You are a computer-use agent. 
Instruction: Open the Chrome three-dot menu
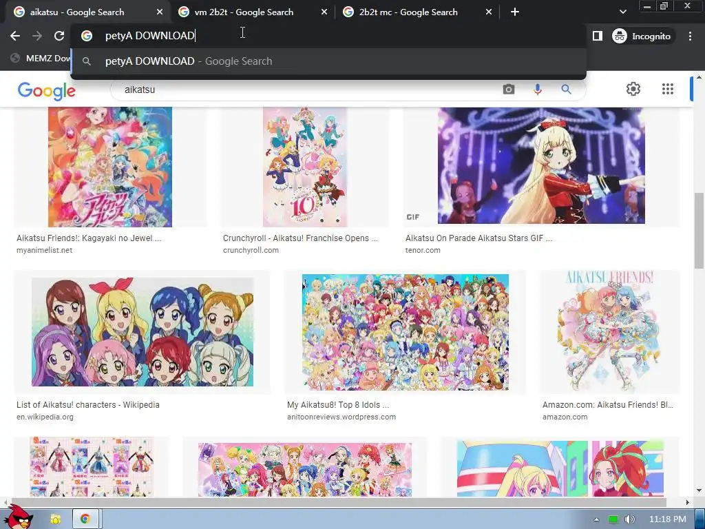pos(690,36)
